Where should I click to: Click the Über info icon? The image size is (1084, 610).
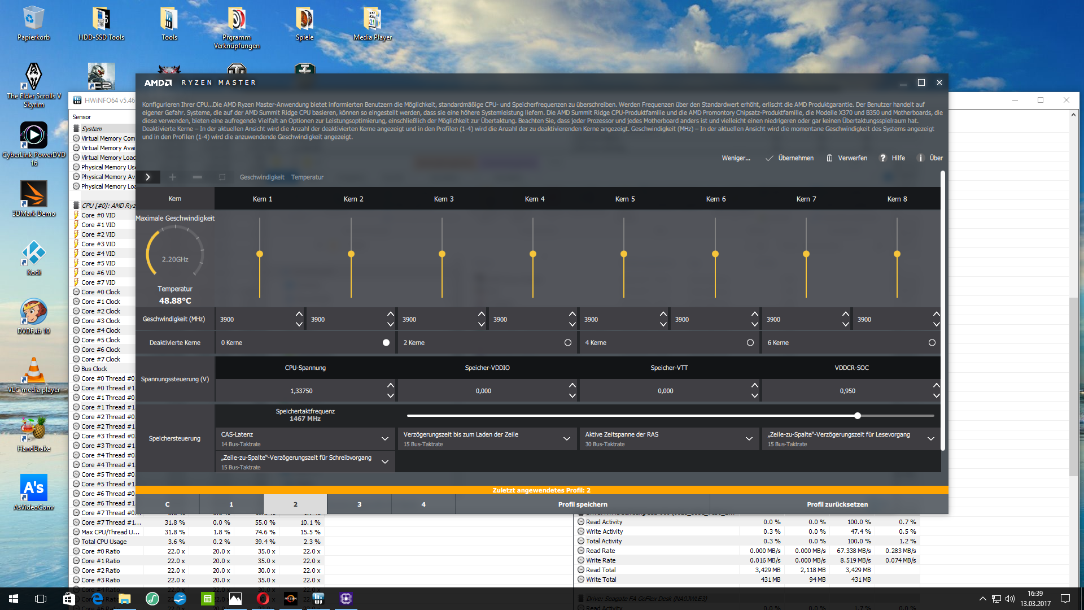pos(920,158)
